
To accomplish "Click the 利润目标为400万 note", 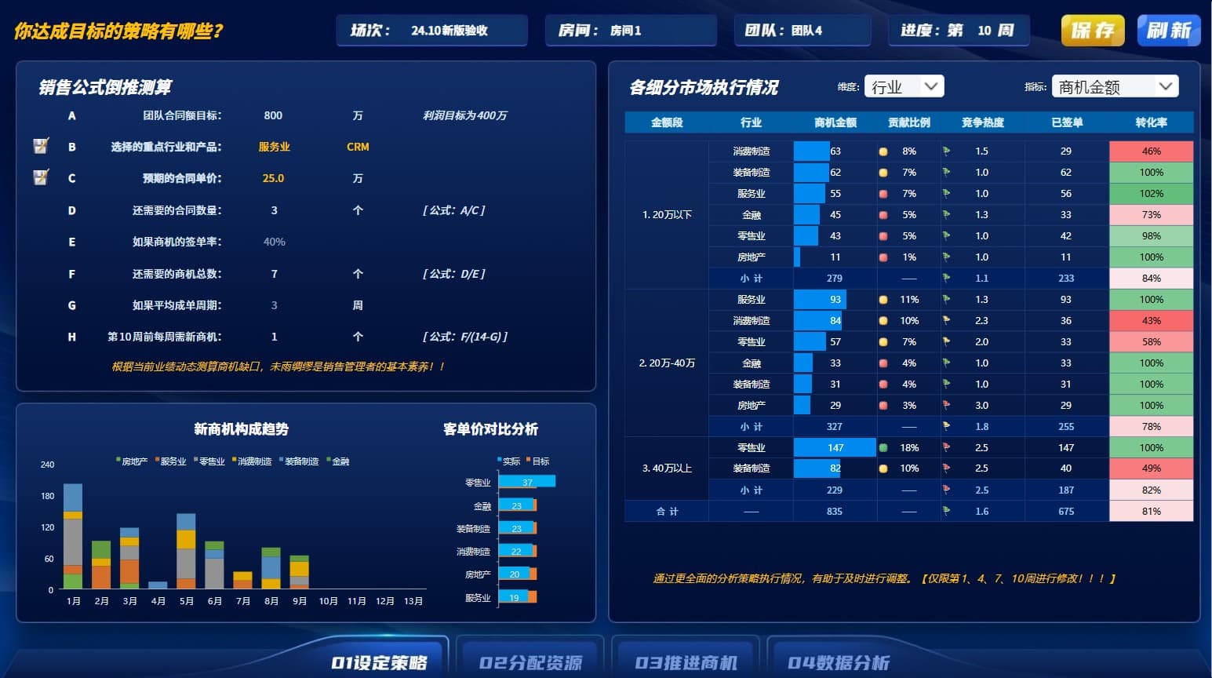I will 464,115.
